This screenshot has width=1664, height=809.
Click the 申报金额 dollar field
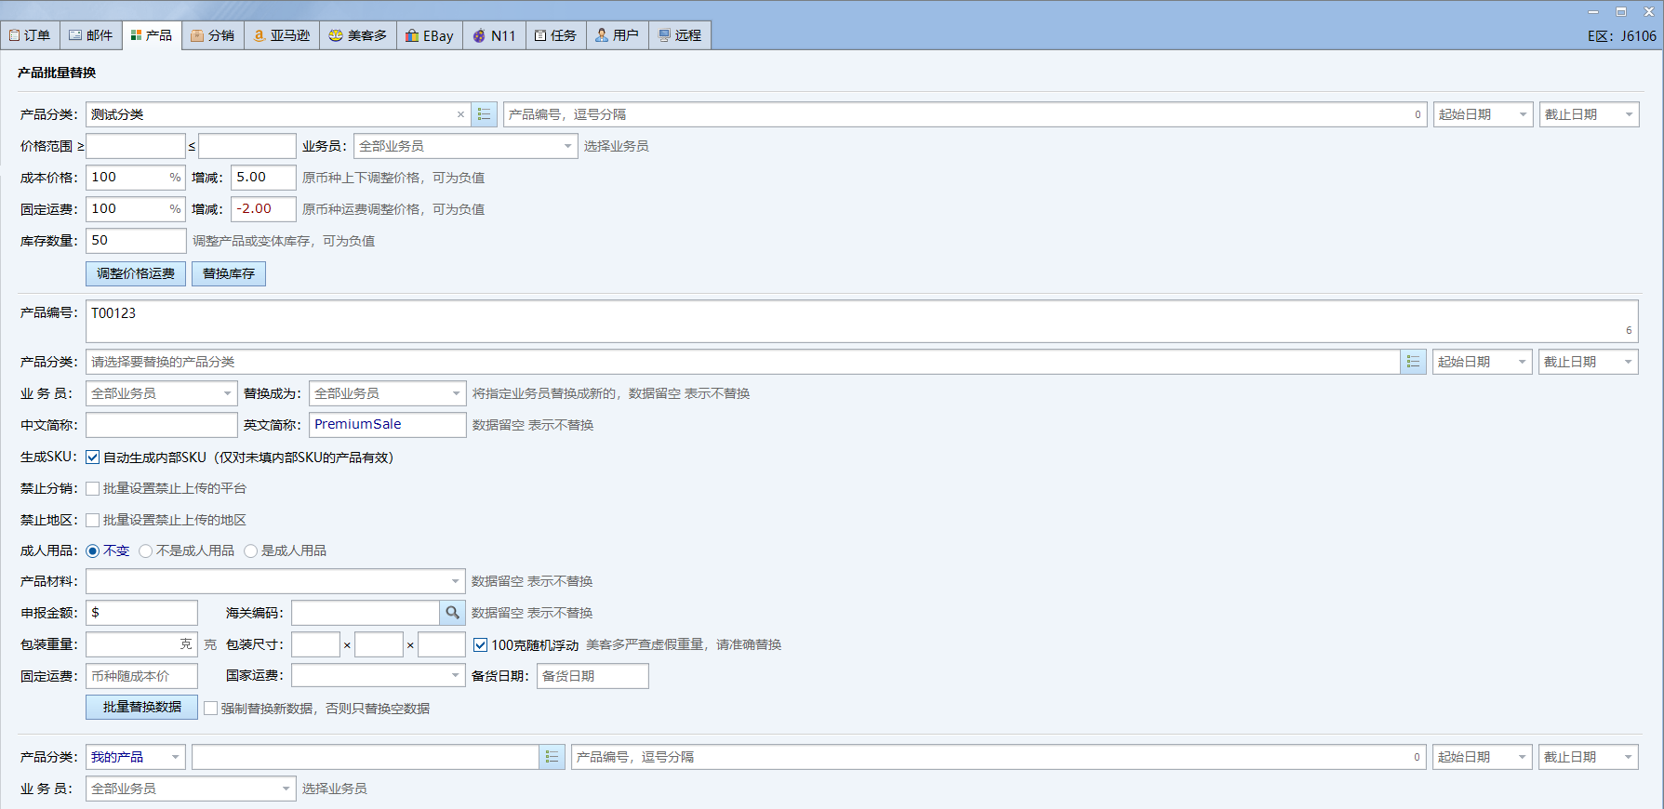(141, 613)
